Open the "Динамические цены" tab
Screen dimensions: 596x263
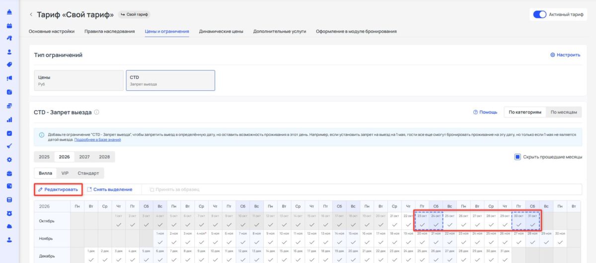[x=221, y=31]
